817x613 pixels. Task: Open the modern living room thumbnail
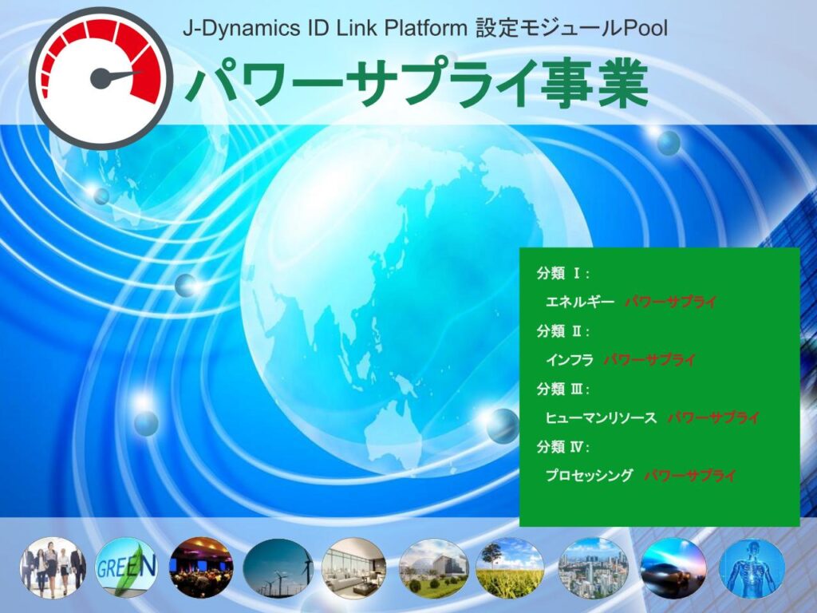click(x=353, y=568)
